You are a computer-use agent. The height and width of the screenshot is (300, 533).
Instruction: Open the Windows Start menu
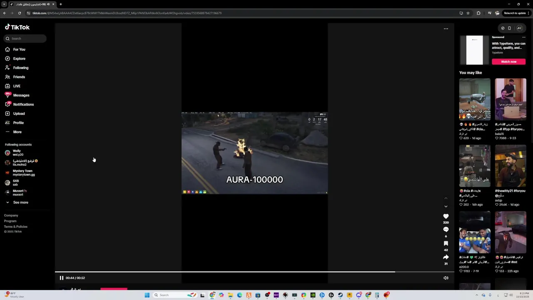pos(147,295)
